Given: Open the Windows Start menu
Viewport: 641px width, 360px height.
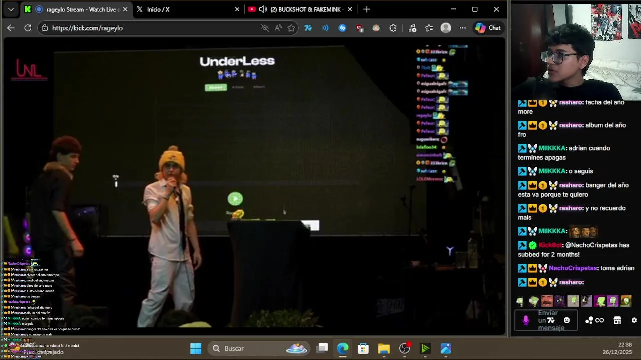Looking at the screenshot, I should [196, 348].
